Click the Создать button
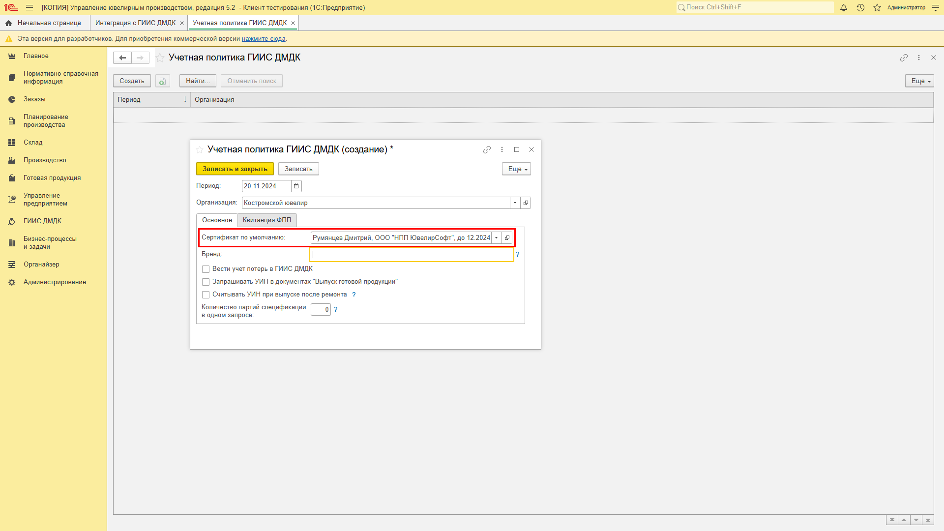944x531 pixels. pyautogui.click(x=132, y=81)
